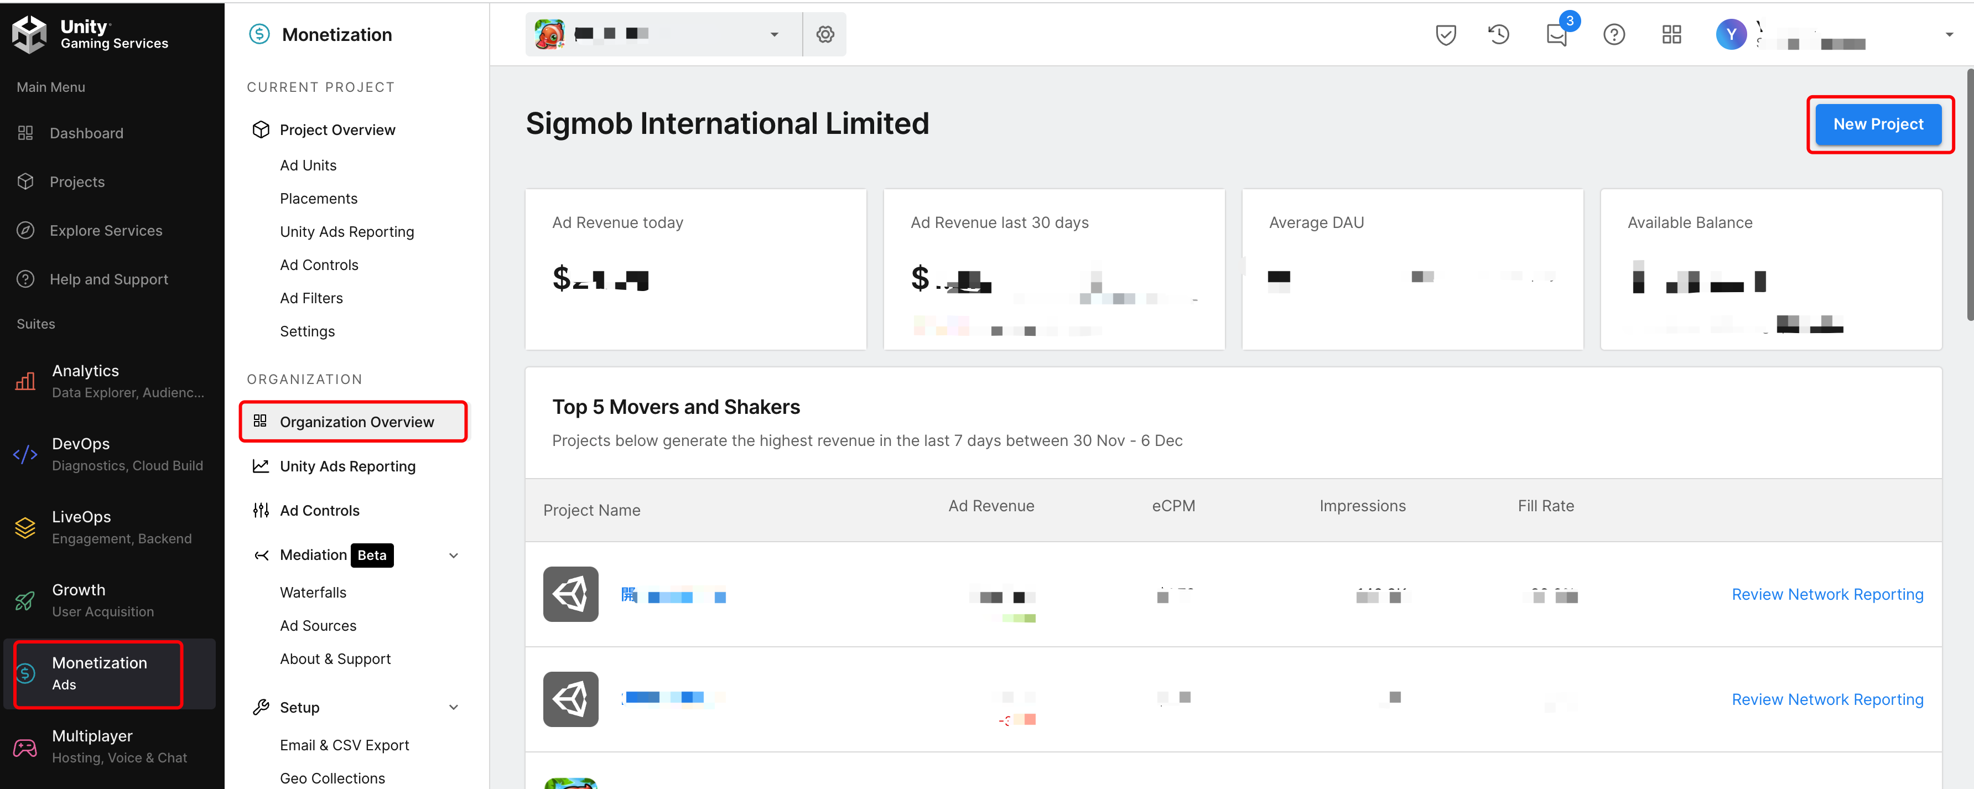The width and height of the screenshot is (1974, 789).
Task: Click the LiveOps layers icon
Action: [x=25, y=528]
